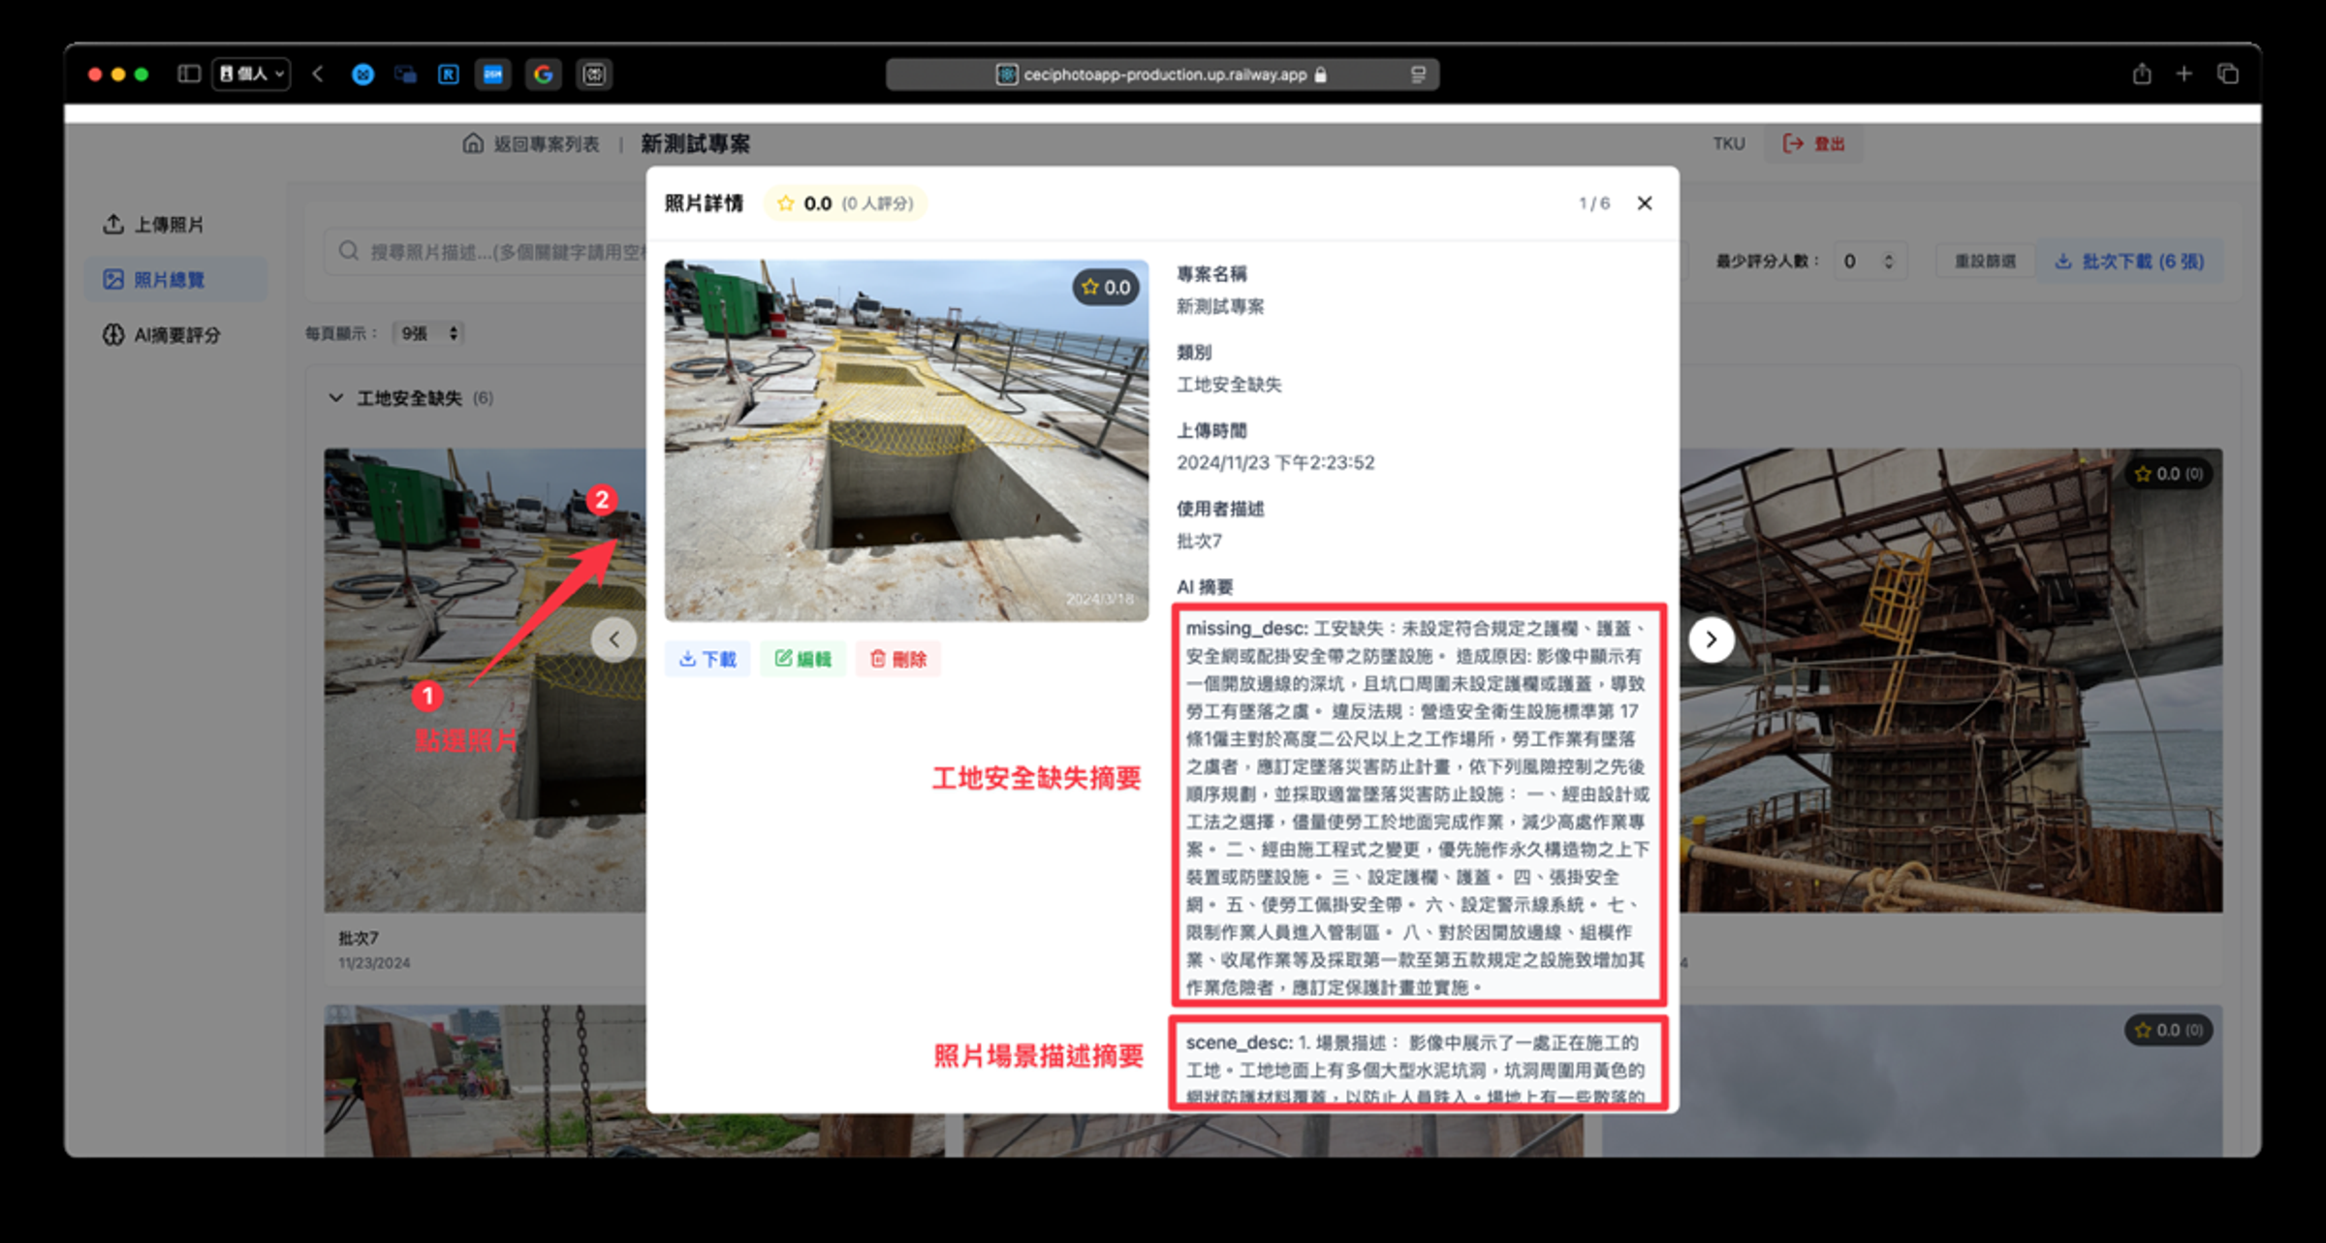Click the gray pinned tab icon next to Google

pos(593,75)
